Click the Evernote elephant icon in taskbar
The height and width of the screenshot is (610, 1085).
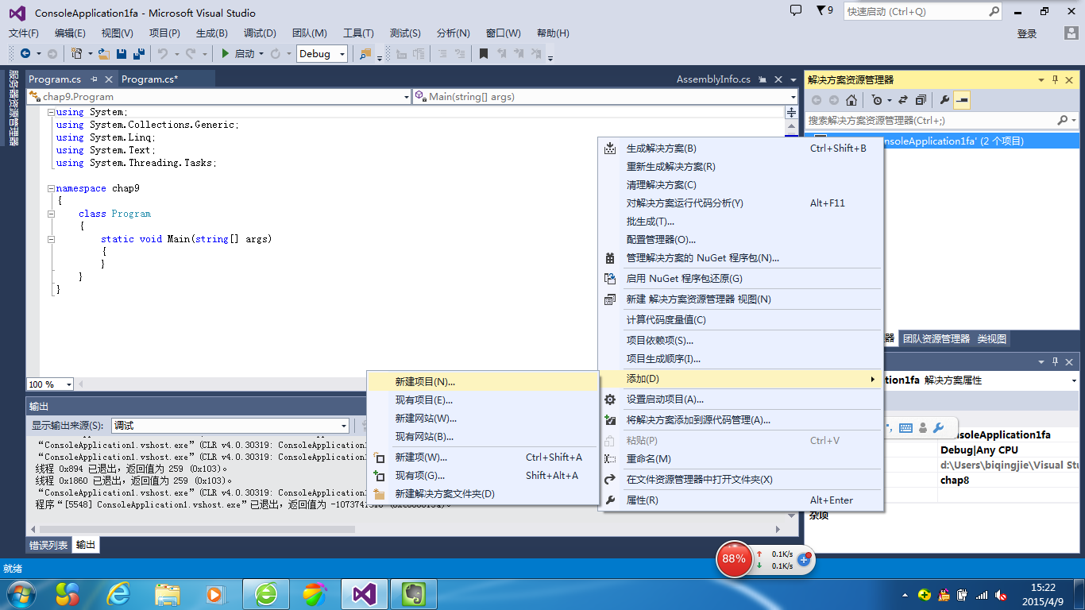click(412, 593)
